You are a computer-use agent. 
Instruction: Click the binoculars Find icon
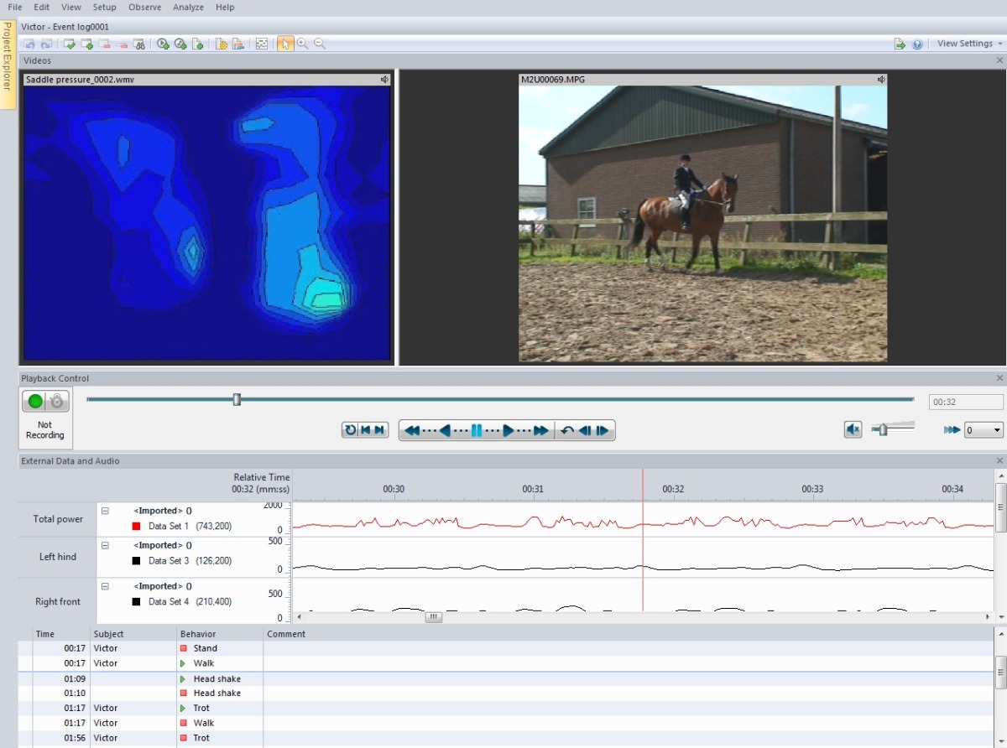coord(140,44)
